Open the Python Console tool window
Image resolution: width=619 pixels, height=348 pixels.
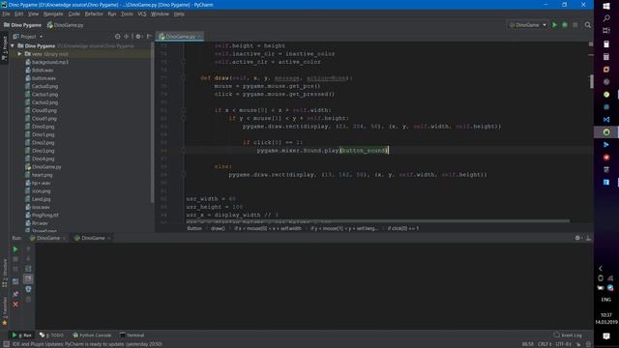click(92, 335)
